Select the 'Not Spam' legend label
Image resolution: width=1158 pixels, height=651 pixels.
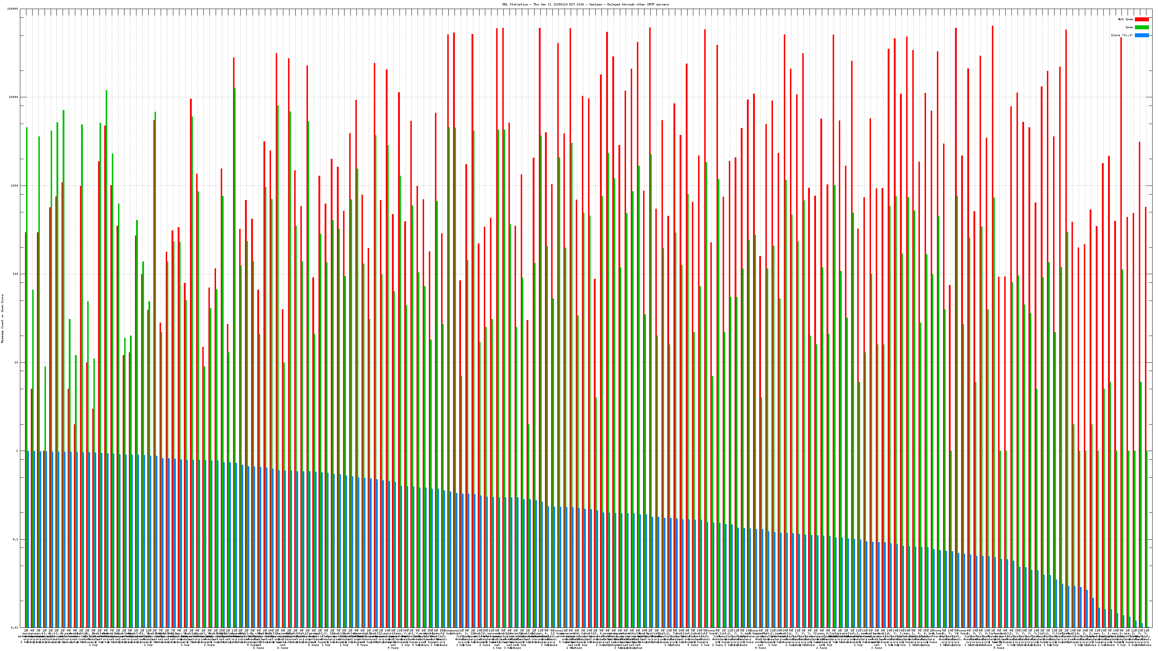[1126, 19]
